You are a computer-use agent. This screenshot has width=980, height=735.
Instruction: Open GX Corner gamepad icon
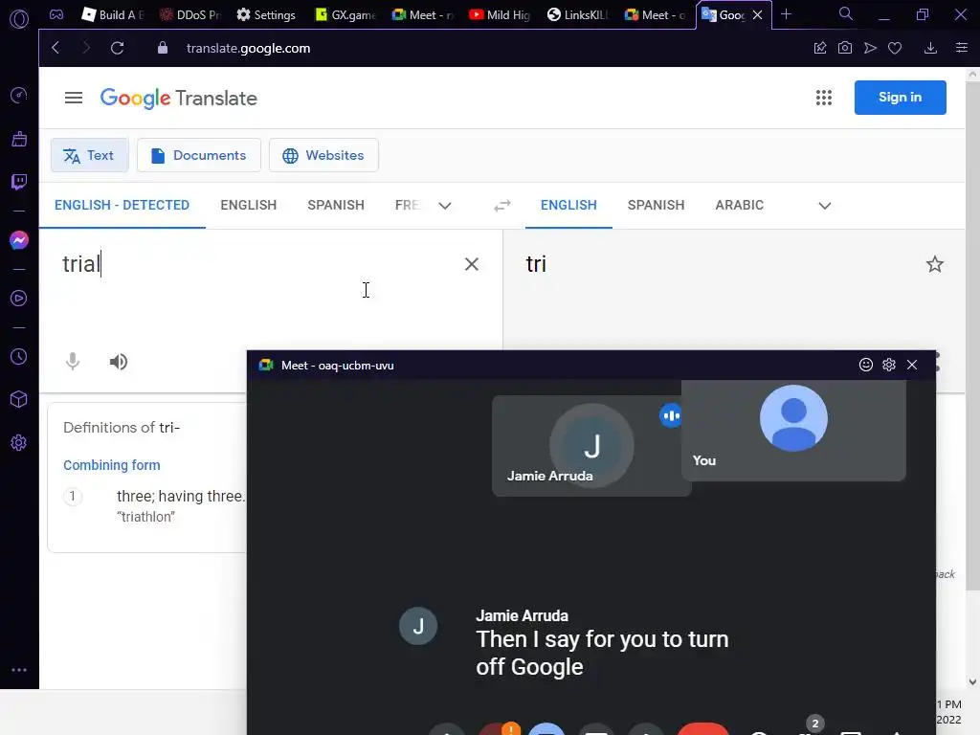click(x=56, y=14)
